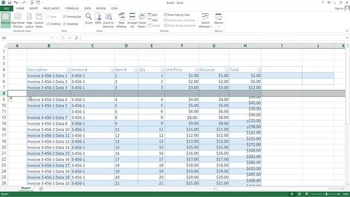This screenshot has width=350, height=197.
Task: Open the FILE tab
Action: click(7, 9)
